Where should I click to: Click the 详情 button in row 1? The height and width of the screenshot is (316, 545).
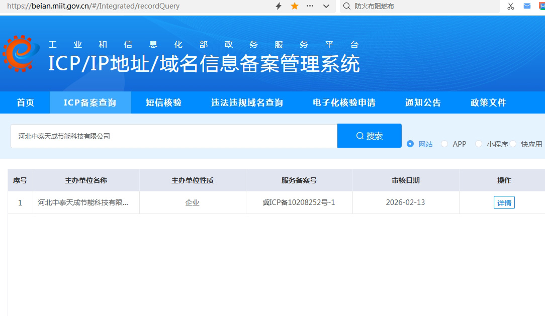point(504,202)
